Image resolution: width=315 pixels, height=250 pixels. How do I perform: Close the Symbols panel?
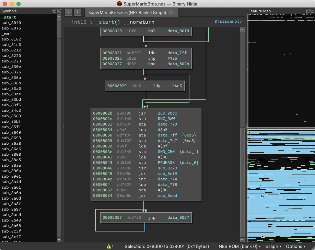[59, 11]
